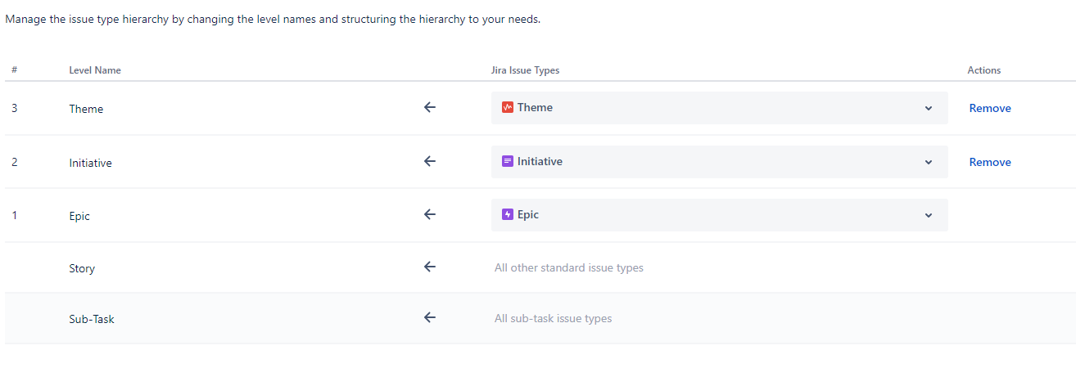Click the chevron in the Initiative dropdown
This screenshot has width=1076, height=368.
coord(928,162)
